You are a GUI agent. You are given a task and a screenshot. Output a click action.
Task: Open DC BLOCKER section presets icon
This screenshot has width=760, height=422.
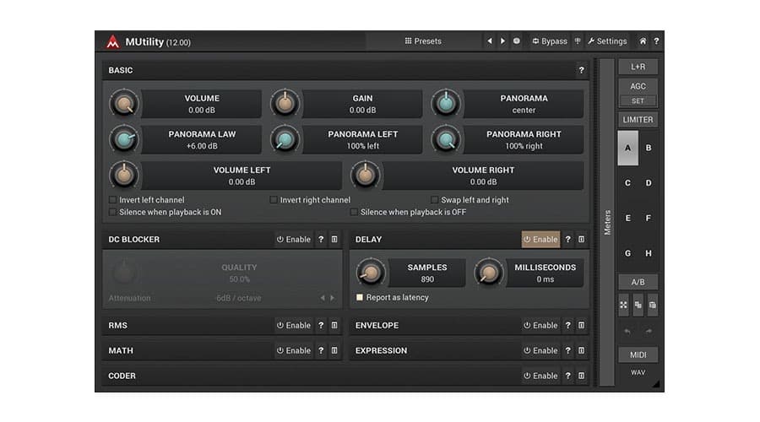pyautogui.click(x=334, y=240)
